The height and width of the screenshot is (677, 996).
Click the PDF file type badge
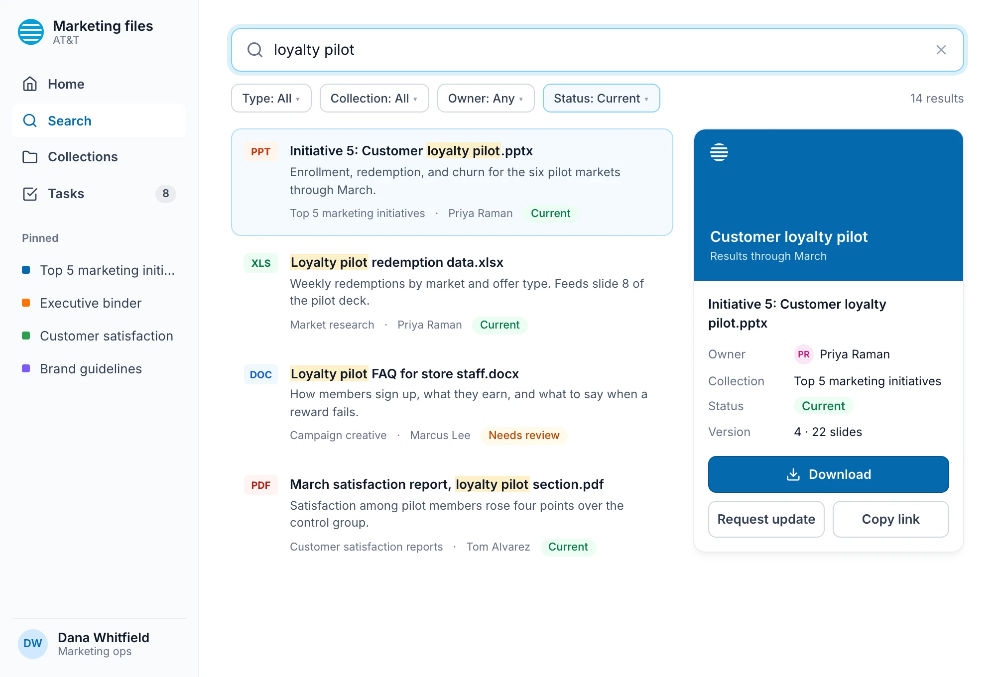pos(260,485)
